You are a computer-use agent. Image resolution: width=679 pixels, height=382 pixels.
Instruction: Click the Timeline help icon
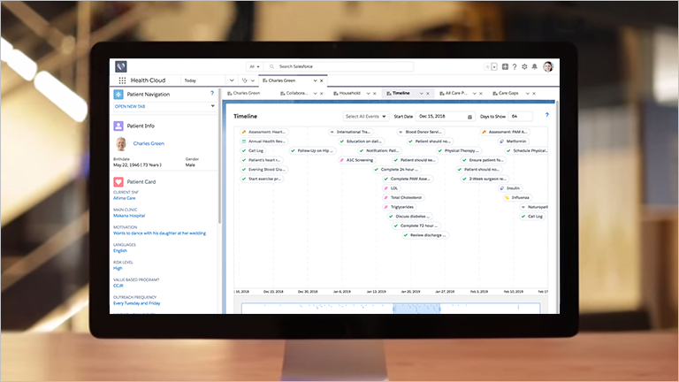(546, 115)
